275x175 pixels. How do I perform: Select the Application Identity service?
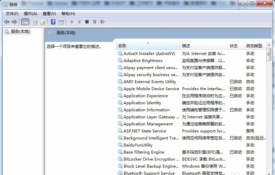coord(142,103)
